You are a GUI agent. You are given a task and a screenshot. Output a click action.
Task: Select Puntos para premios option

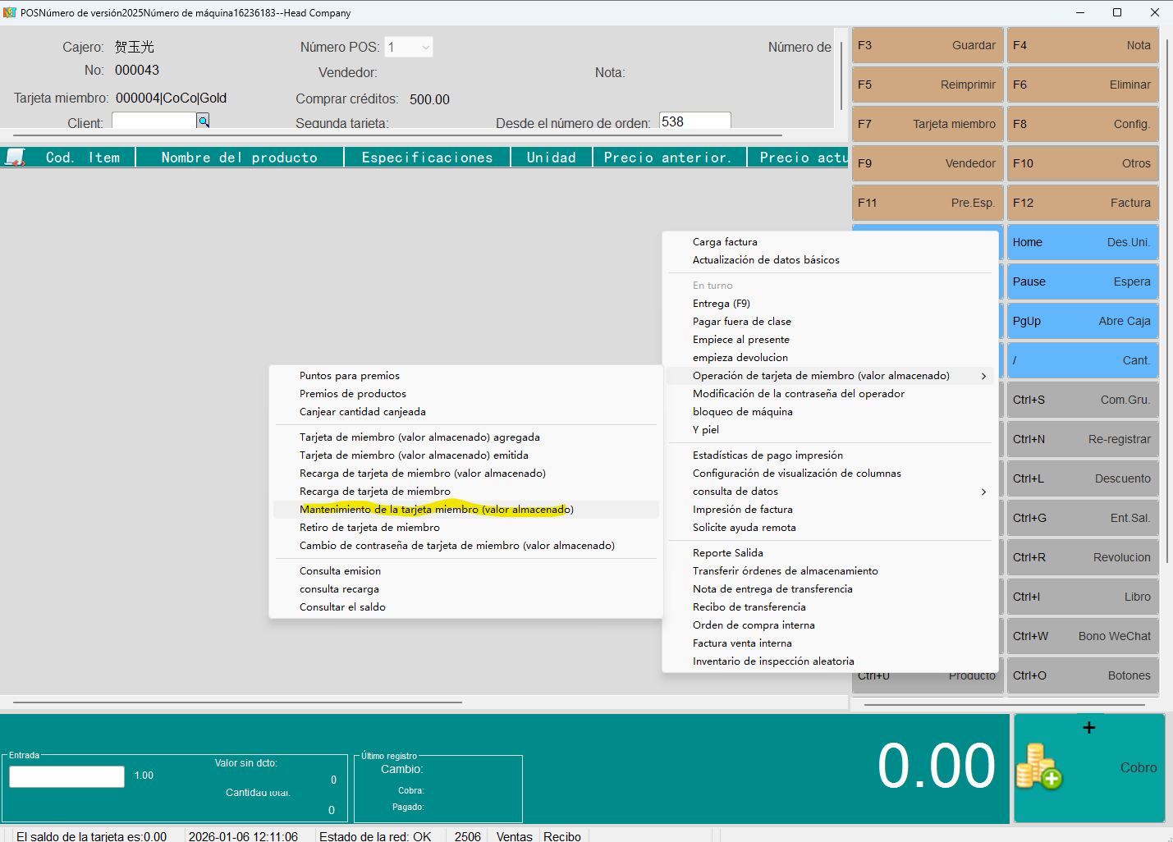tap(350, 376)
